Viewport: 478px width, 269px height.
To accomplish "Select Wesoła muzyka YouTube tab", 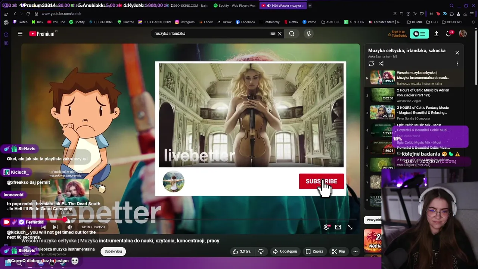I will (282, 6).
